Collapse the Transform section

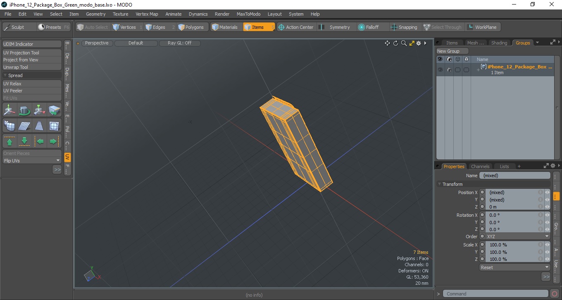439,184
